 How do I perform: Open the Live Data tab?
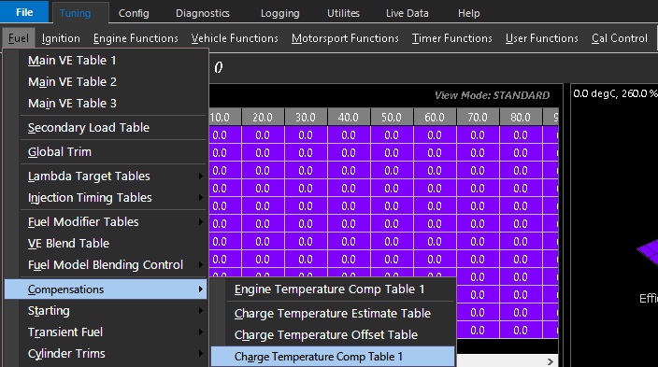point(408,13)
